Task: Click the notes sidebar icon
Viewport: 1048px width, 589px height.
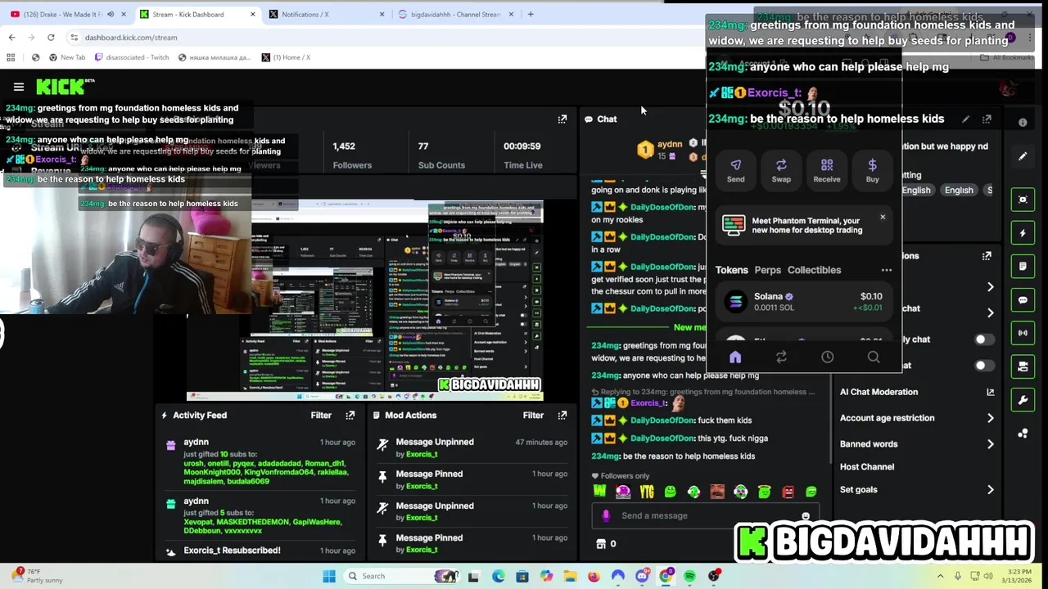Action: (x=1023, y=267)
